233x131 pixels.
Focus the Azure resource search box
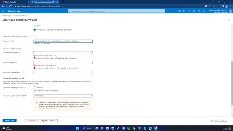(116, 11)
